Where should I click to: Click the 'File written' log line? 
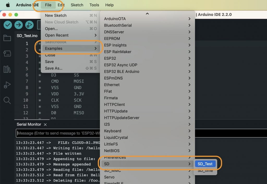pyautogui.click(x=49, y=153)
